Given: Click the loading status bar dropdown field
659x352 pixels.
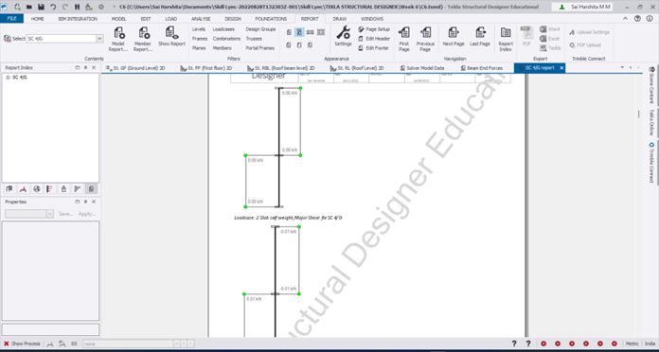Looking at the screenshot, I should click(x=128, y=344).
